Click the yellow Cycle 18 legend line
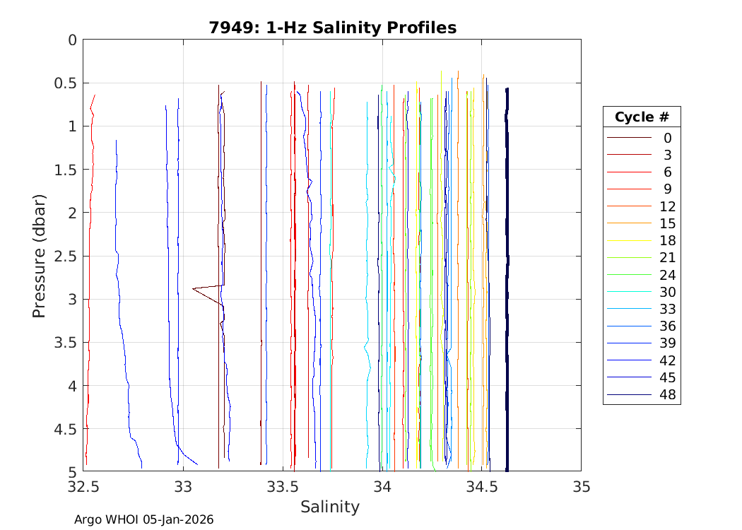The image size is (742, 530). [628, 240]
